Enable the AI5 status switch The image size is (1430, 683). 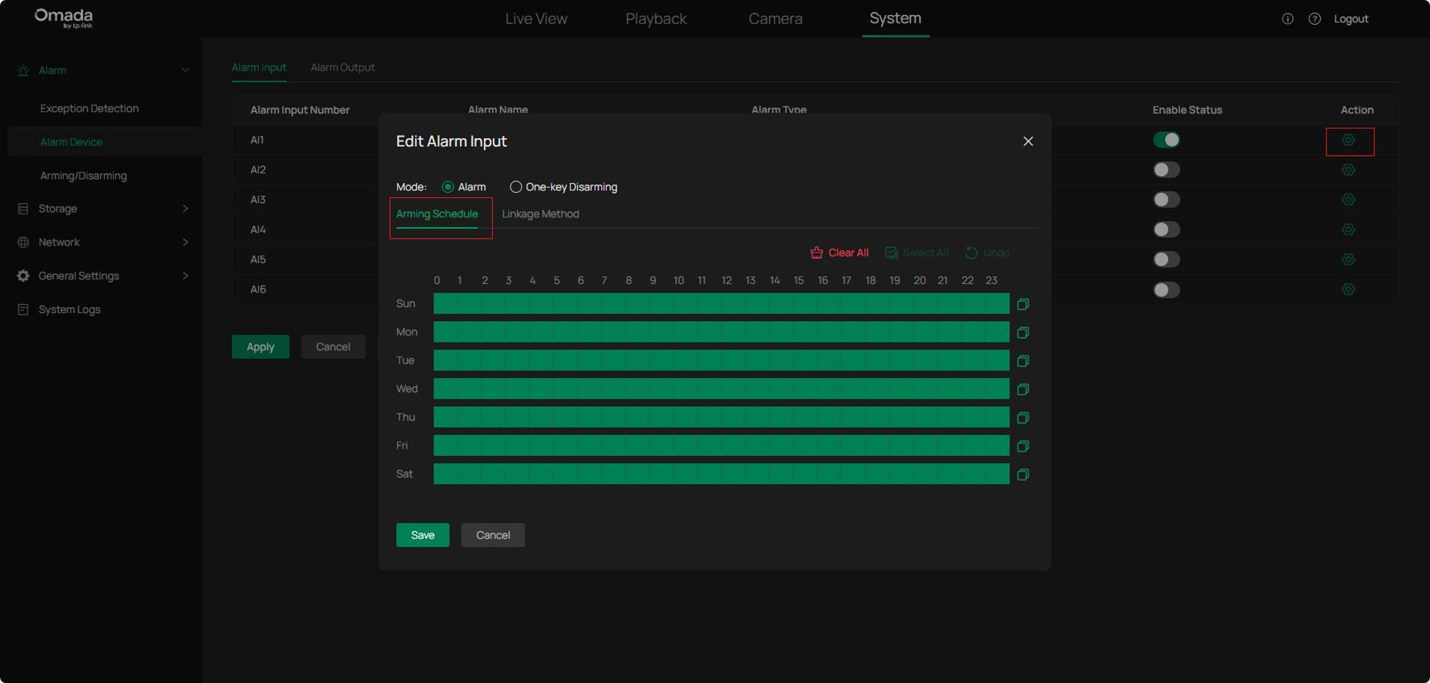pos(1166,259)
